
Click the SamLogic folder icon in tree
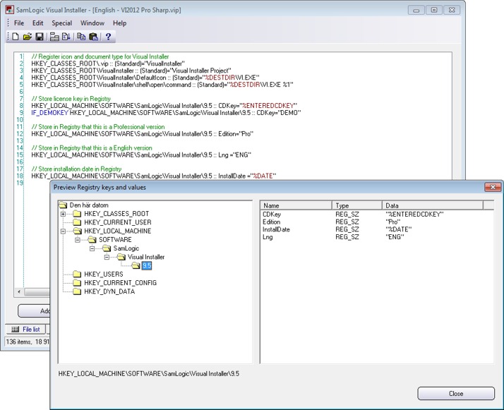coord(107,248)
